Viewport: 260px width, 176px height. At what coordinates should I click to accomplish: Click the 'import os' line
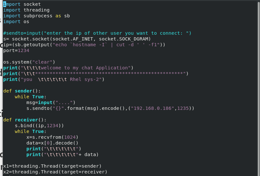click(16, 22)
